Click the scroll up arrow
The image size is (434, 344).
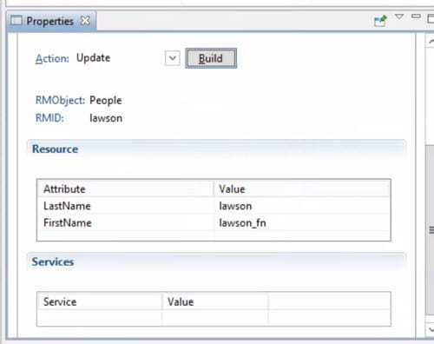tap(431, 42)
